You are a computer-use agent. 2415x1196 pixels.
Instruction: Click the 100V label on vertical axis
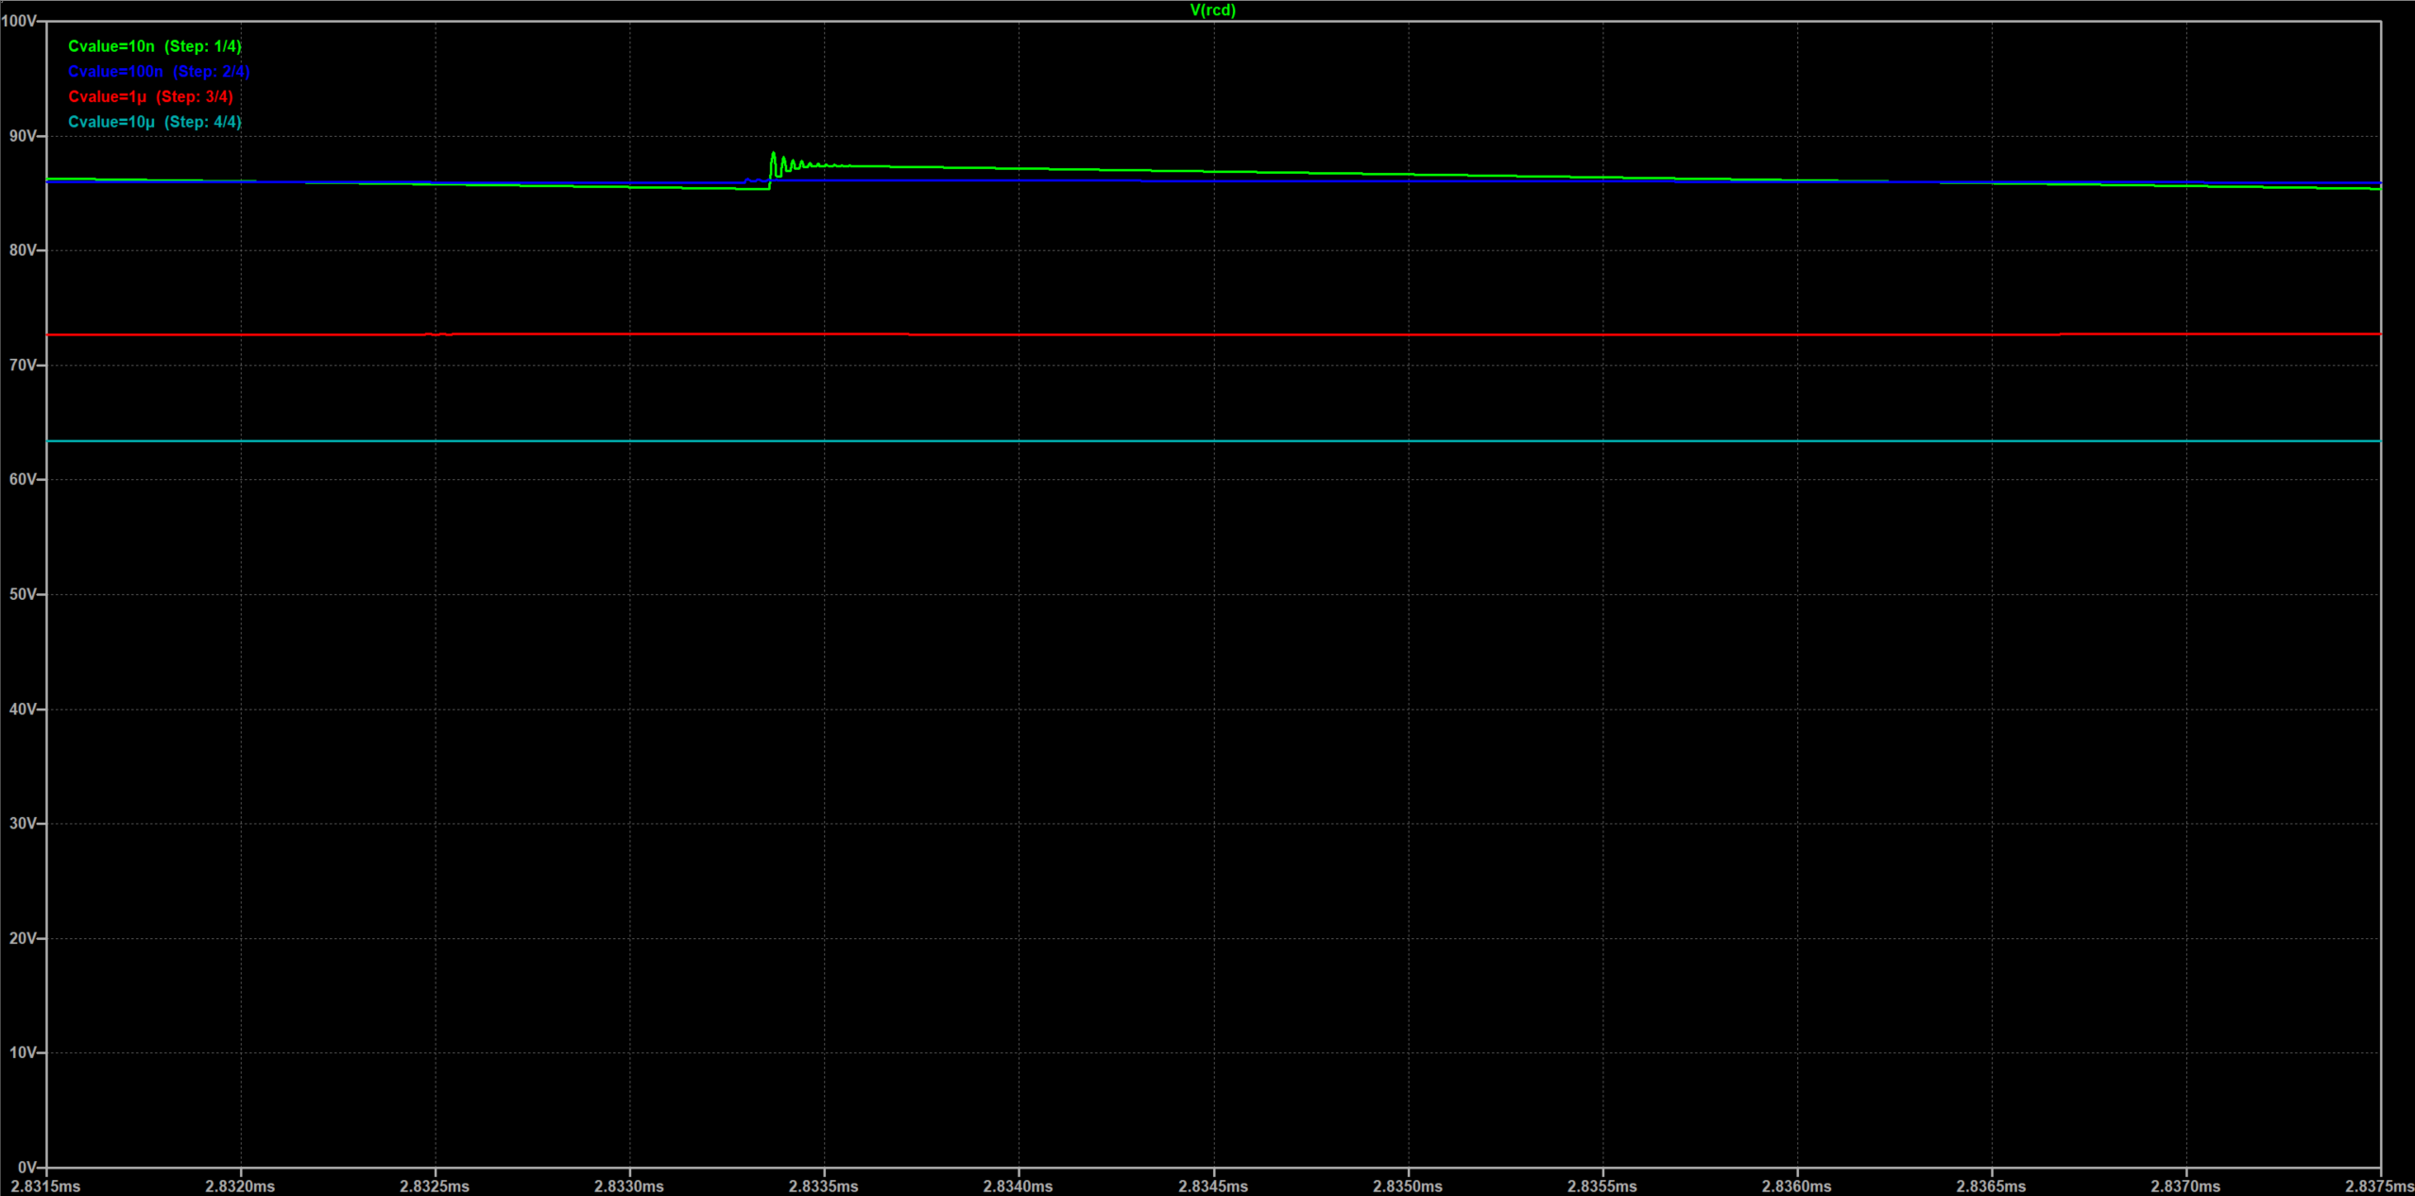[x=19, y=21]
